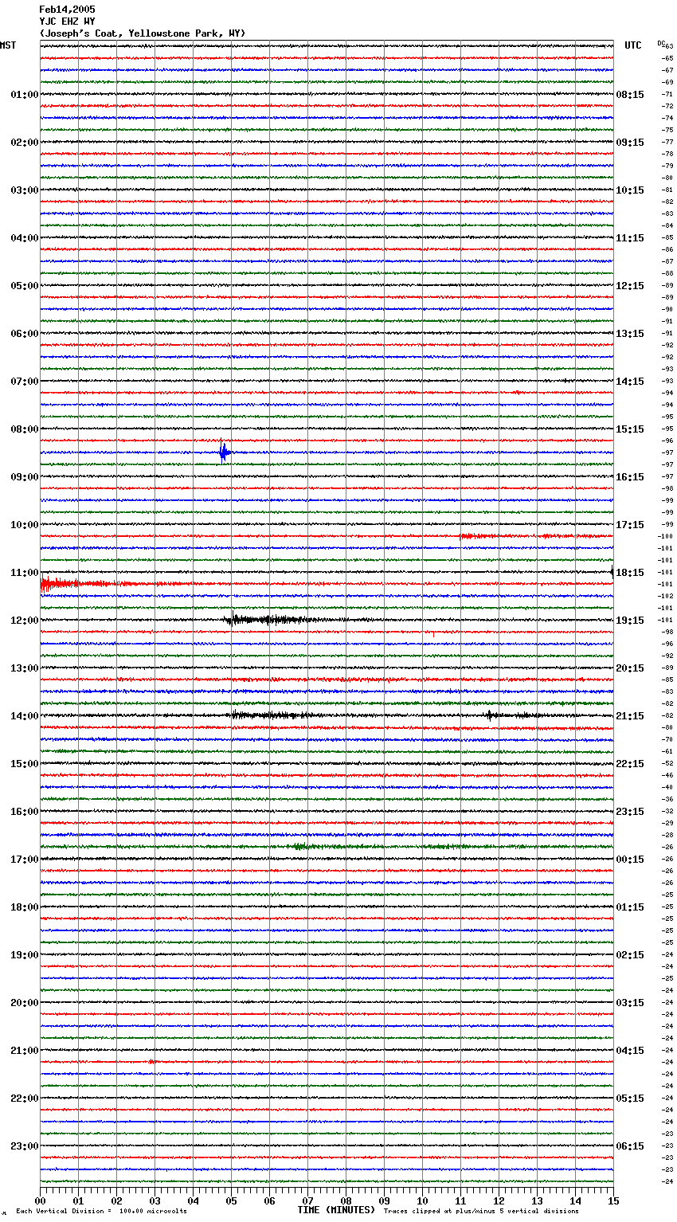Screen dimensions: 677x1222
Task: Click the 10:15 UTC time label
Action: click(630, 190)
